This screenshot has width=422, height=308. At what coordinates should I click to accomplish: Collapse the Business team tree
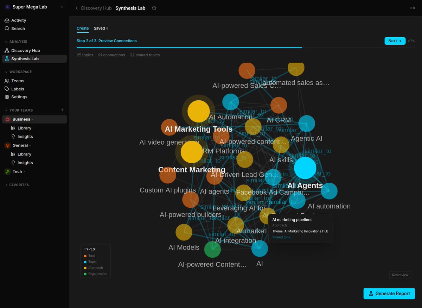tap(32, 119)
